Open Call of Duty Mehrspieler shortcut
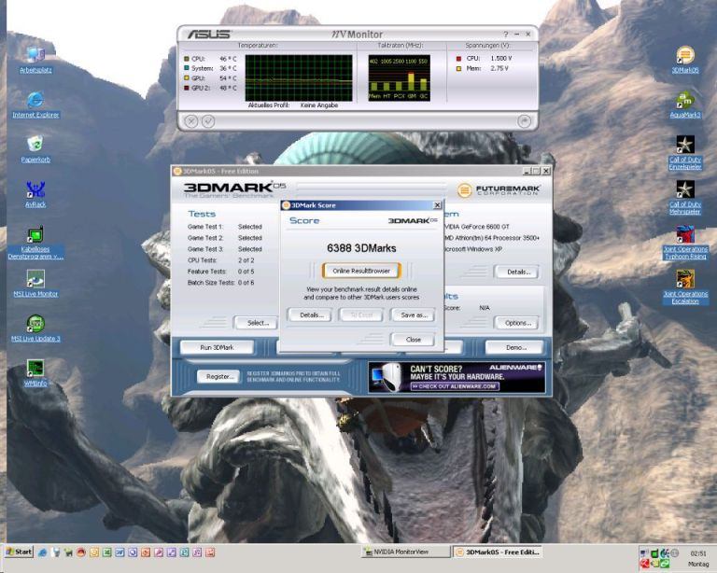 click(685, 198)
